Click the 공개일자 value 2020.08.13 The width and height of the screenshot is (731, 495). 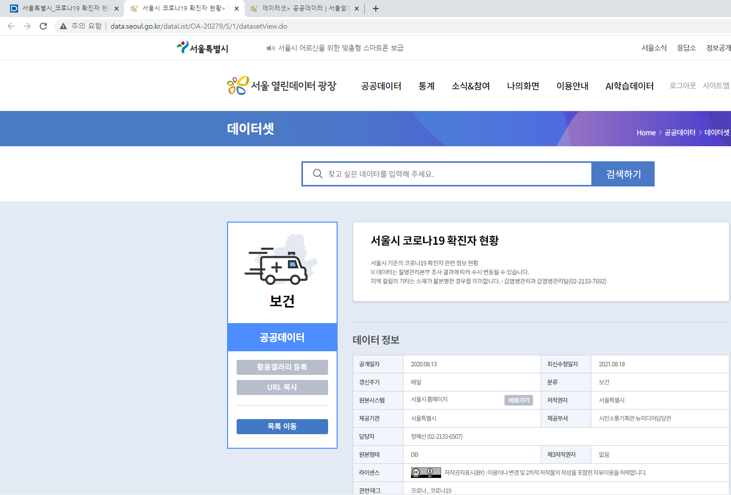point(424,364)
